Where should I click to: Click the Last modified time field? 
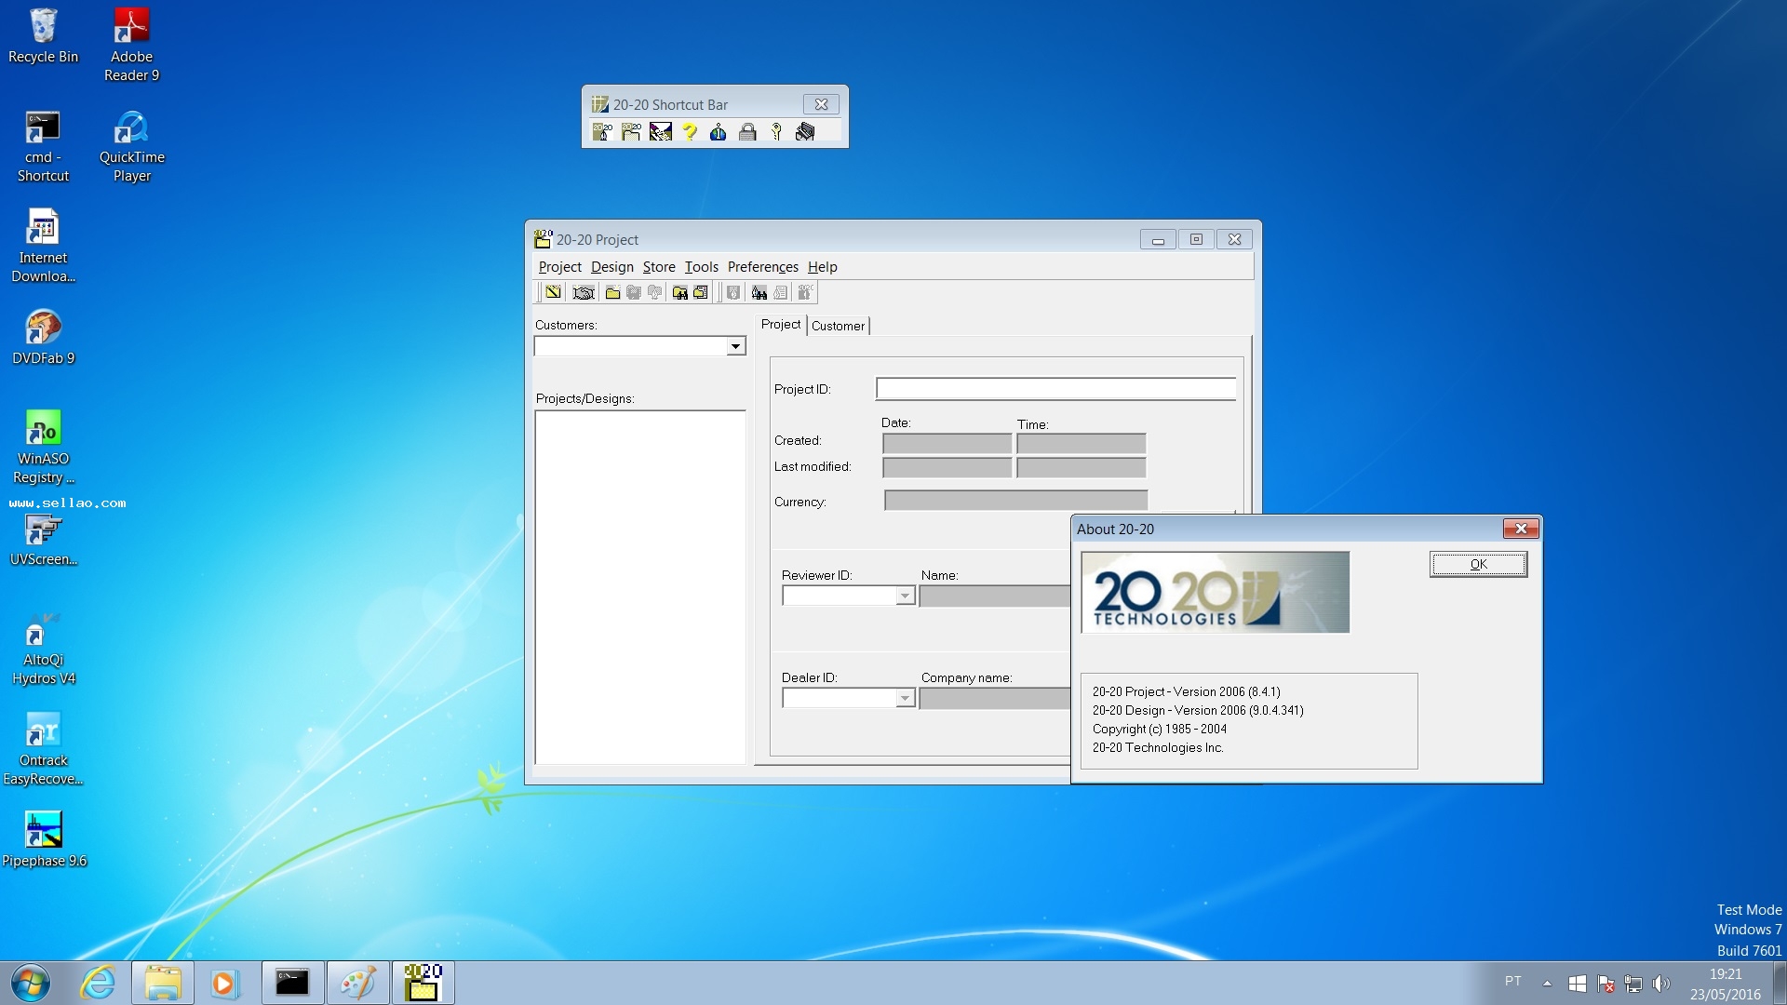[1081, 467]
